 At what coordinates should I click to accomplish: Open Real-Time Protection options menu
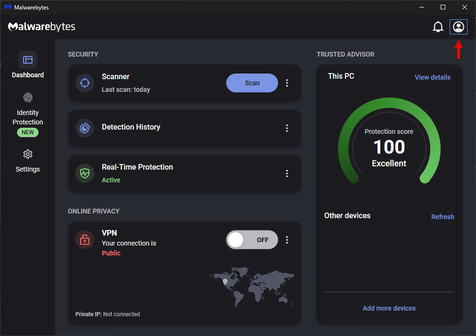coord(287,173)
